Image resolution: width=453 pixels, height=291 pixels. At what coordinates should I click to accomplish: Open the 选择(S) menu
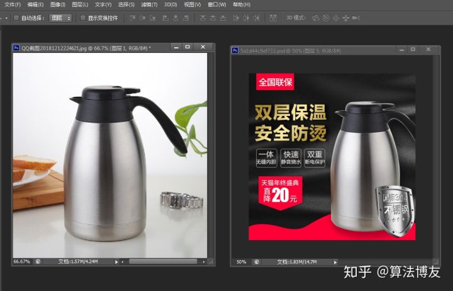(126, 4)
